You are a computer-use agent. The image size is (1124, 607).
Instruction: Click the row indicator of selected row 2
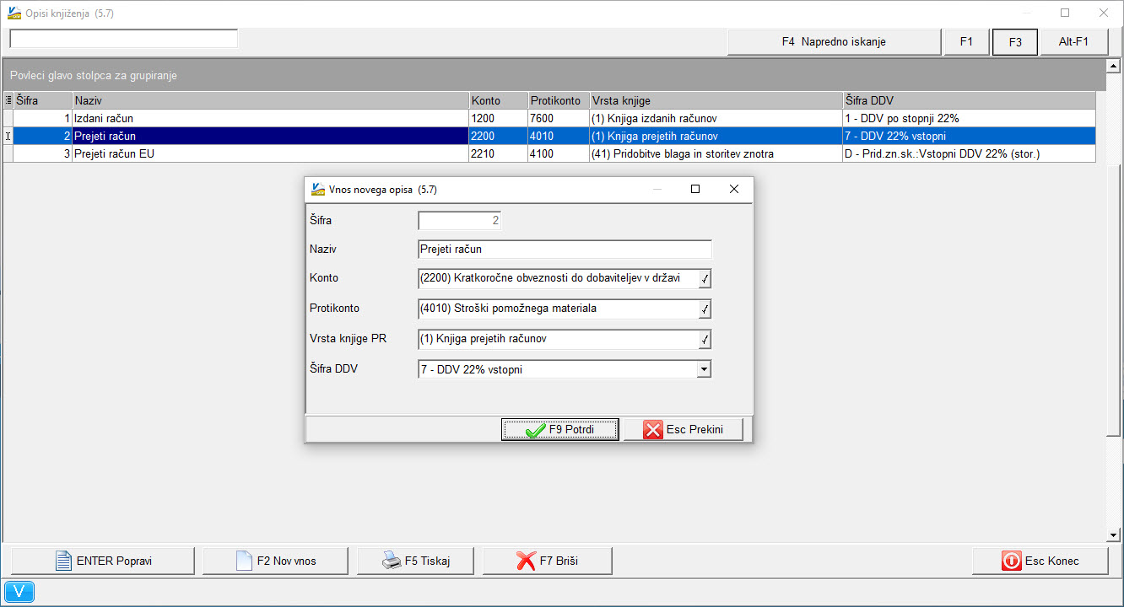[x=8, y=136]
